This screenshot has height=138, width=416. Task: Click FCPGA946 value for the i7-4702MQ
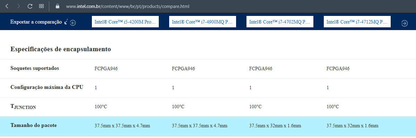tap(261, 68)
